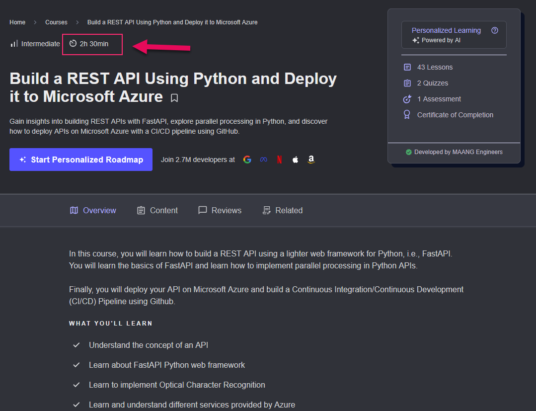Screen dimensions: 536x411
Task: Click checkmark beside Learn to implement Optical Character Recognition
Action: coord(76,385)
